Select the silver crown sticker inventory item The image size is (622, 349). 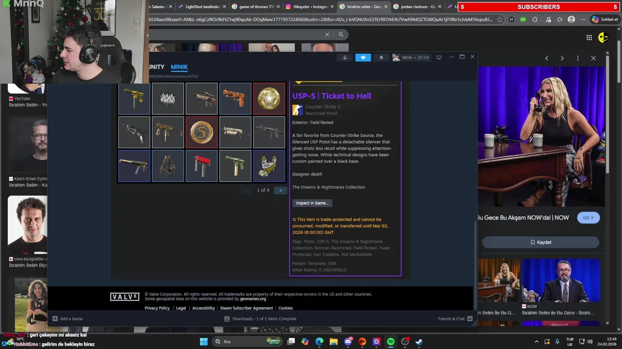click(168, 99)
